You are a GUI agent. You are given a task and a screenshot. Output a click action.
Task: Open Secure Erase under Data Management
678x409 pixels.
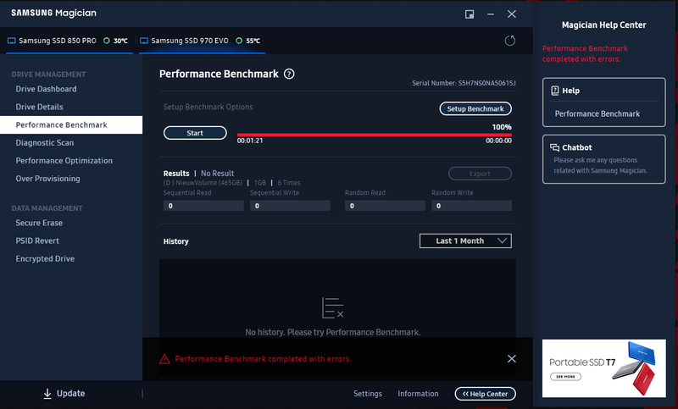[x=39, y=223]
